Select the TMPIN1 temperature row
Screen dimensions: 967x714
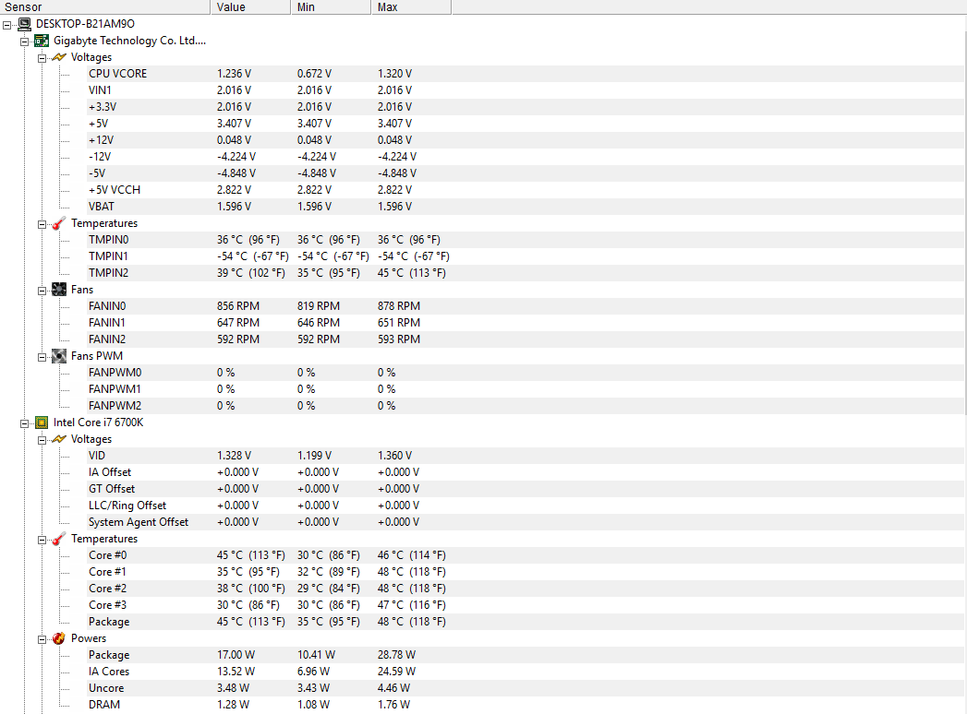(x=526, y=256)
